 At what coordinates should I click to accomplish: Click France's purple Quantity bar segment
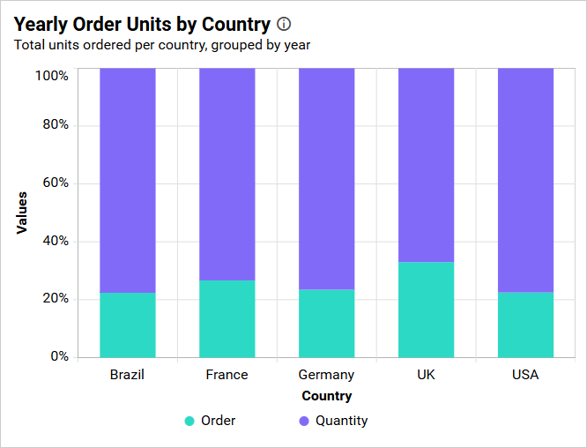pyautogui.click(x=227, y=175)
